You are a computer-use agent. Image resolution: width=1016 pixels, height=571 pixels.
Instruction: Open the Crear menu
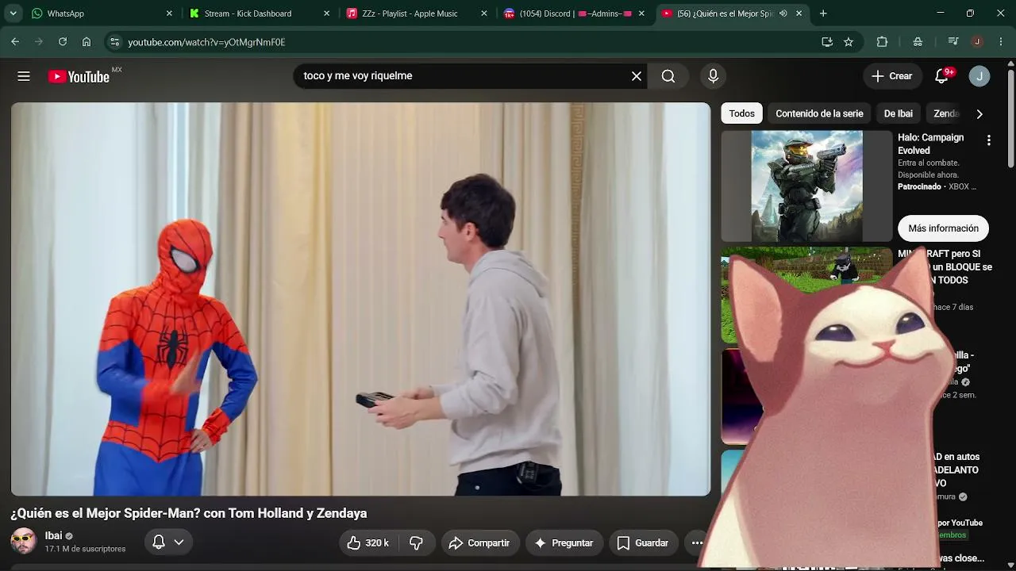(x=893, y=76)
